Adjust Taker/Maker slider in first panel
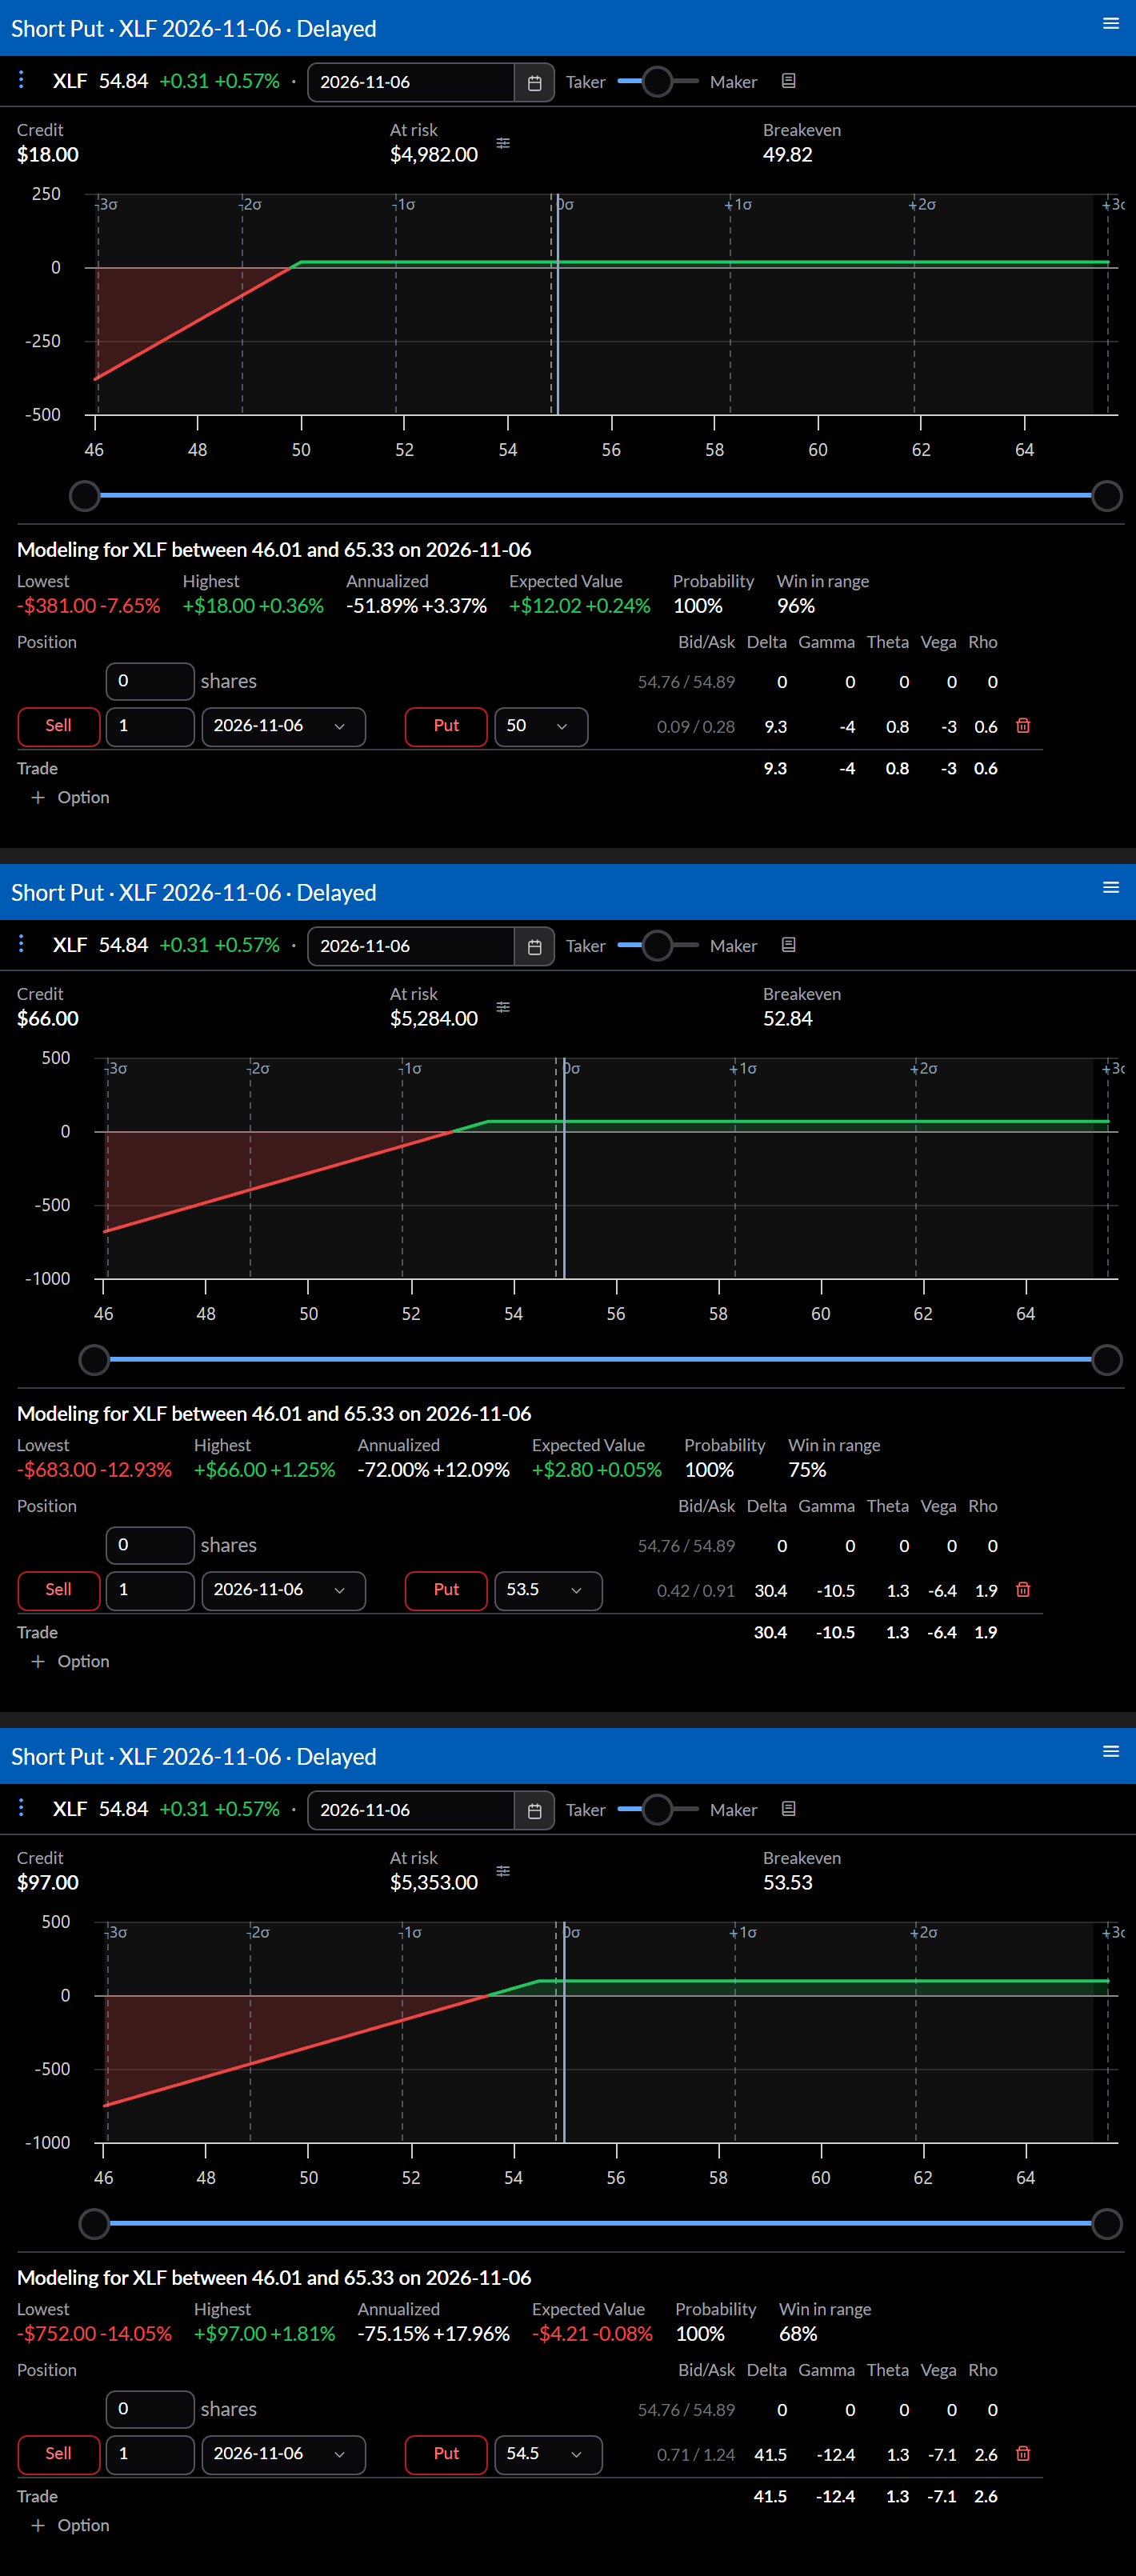Screen dimensions: 1136x2576 click(x=657, y=82)
